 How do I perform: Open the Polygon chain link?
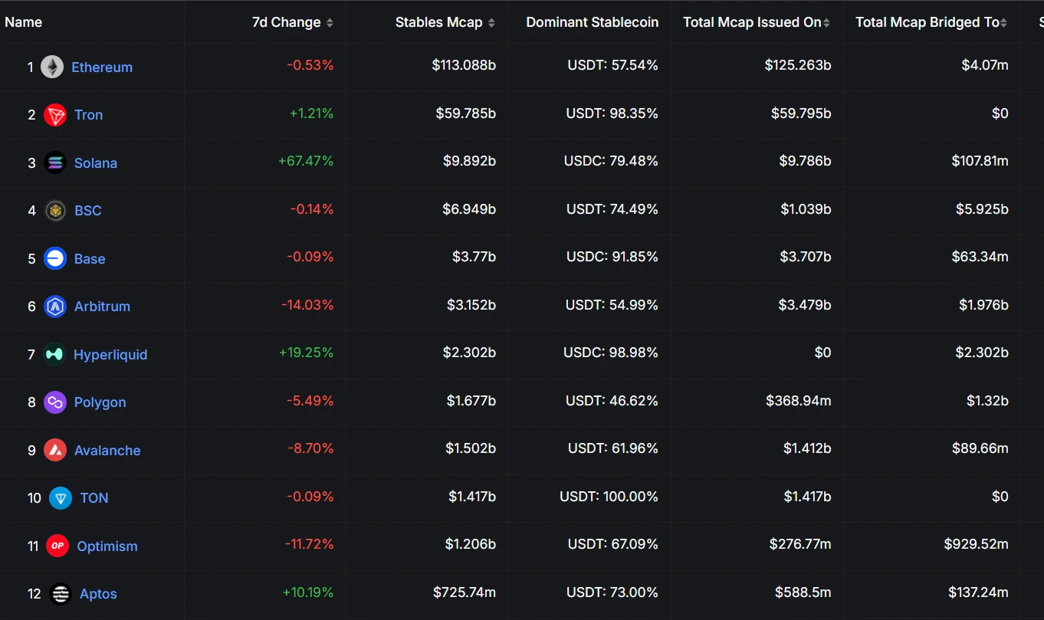pyautogui.click(x=100, y=402)
